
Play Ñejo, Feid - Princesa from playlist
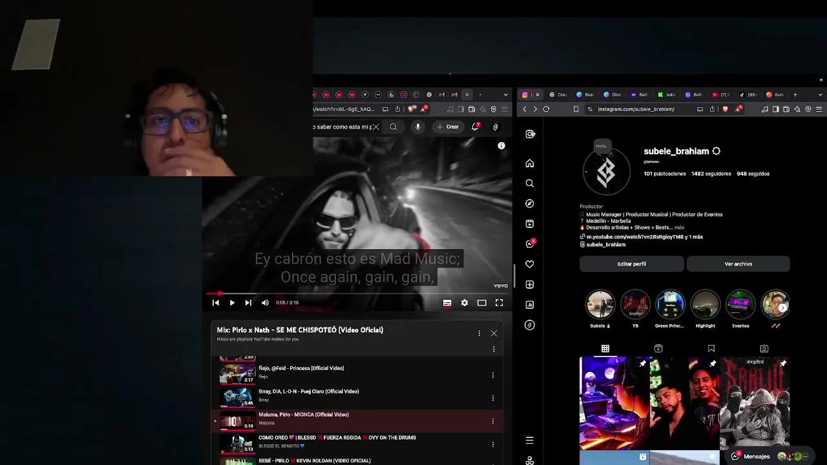point(357,375)
